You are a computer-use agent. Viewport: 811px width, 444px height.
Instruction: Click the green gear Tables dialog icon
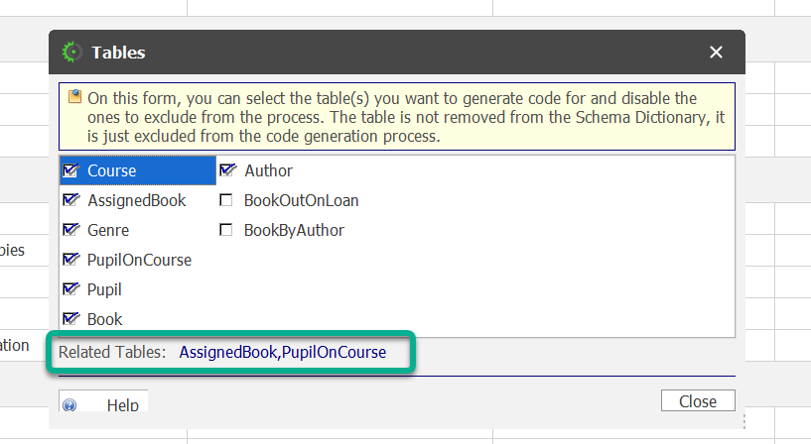tap(71, 53)
